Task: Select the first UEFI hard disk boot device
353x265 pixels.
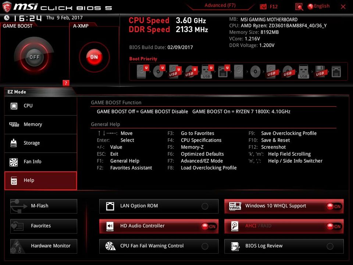Action: (143, 71)
